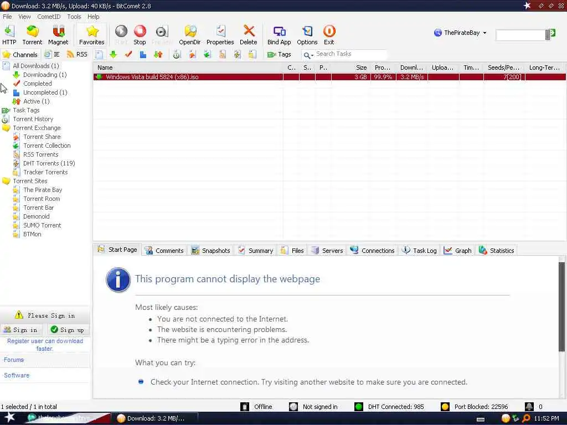
Task: Open the Search Tasks magnifier dropdown
Action: [x=308, y=55]
